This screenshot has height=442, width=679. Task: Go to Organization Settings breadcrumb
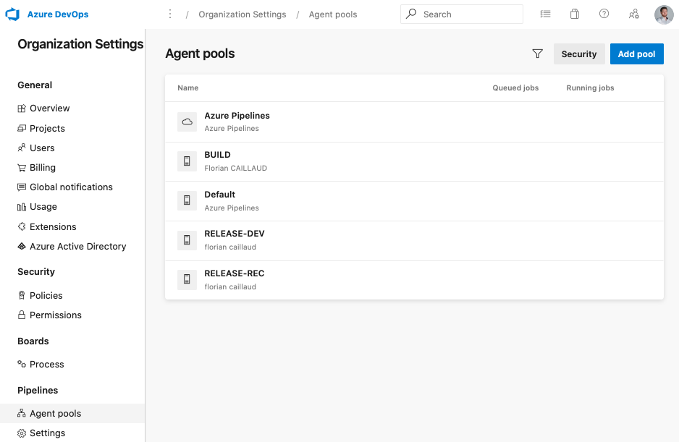242,14
